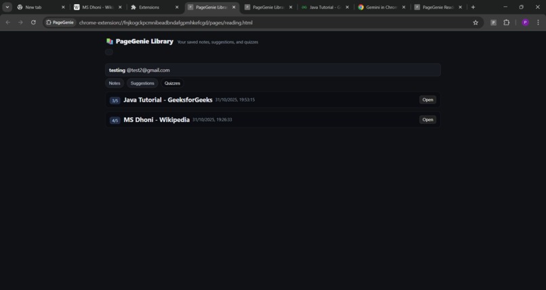The height and width of the screenshot is (290, 546).
Task: Click the address bar URL
Action: tap(166, 22)
